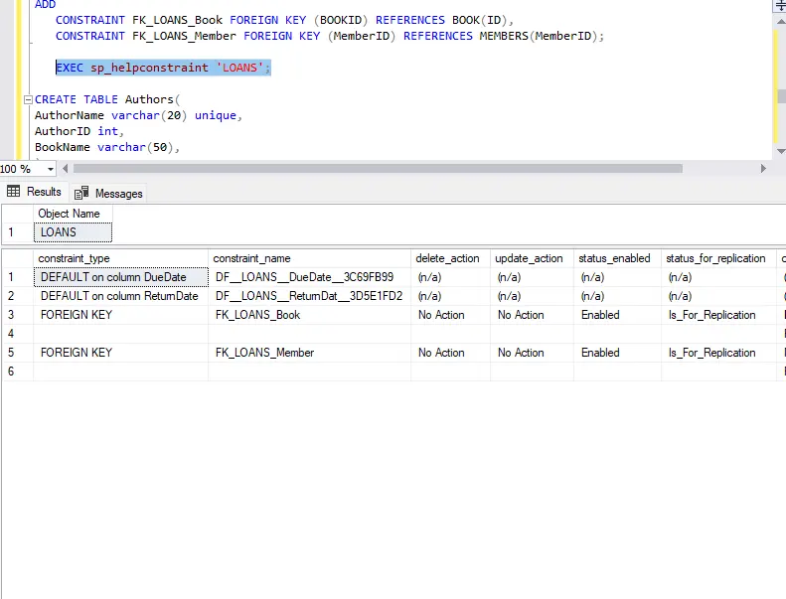
Task: Select Enabled status cell for FK_LOANS_Book
Action: tap(617, 315)
